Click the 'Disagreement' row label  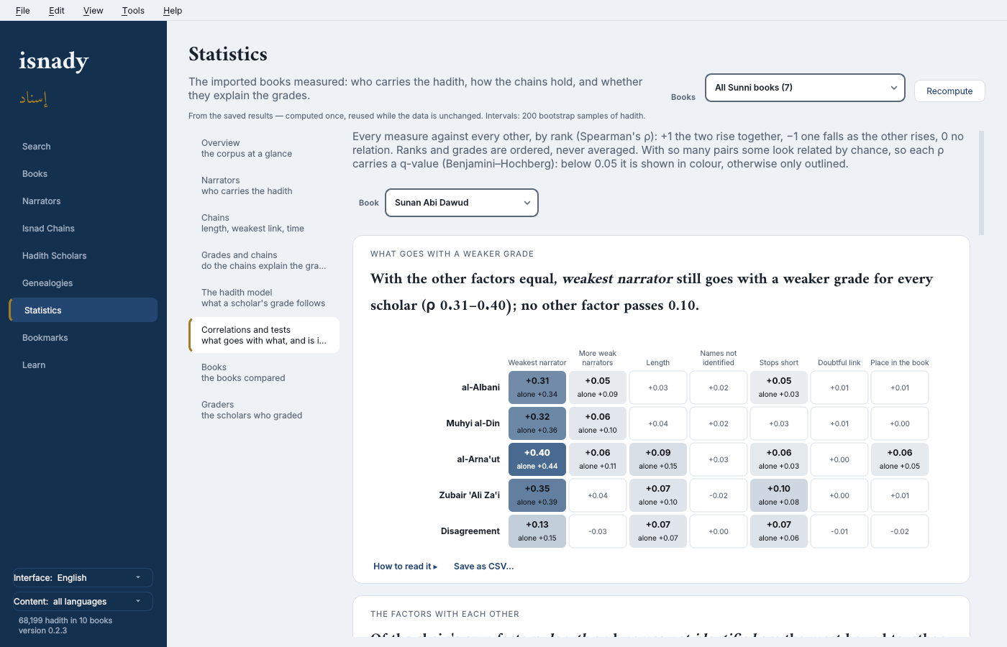pyautogui.click(x=470, y=531)
